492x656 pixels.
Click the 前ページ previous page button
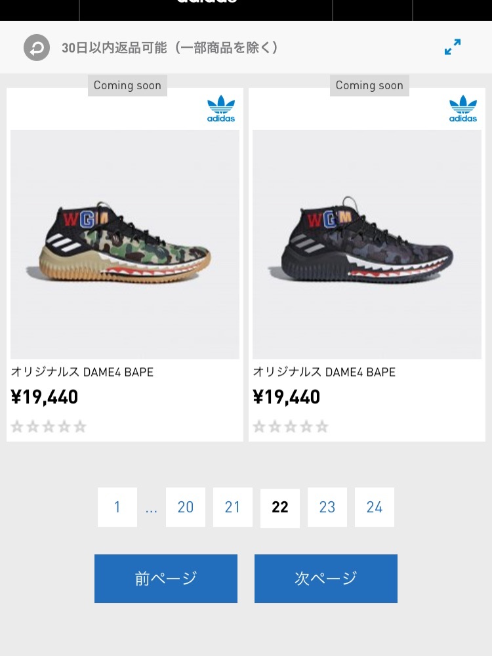166,579
